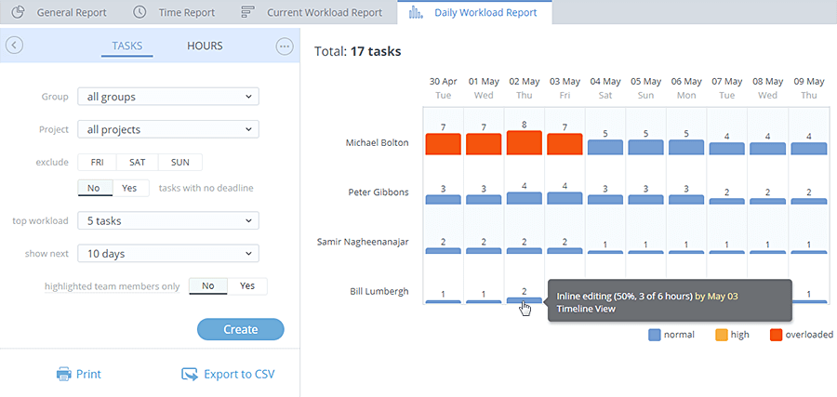837x397 pixels.
Task: Click Bill Lumbergh's bar for 09 May
Action: [x=808, y=302]
